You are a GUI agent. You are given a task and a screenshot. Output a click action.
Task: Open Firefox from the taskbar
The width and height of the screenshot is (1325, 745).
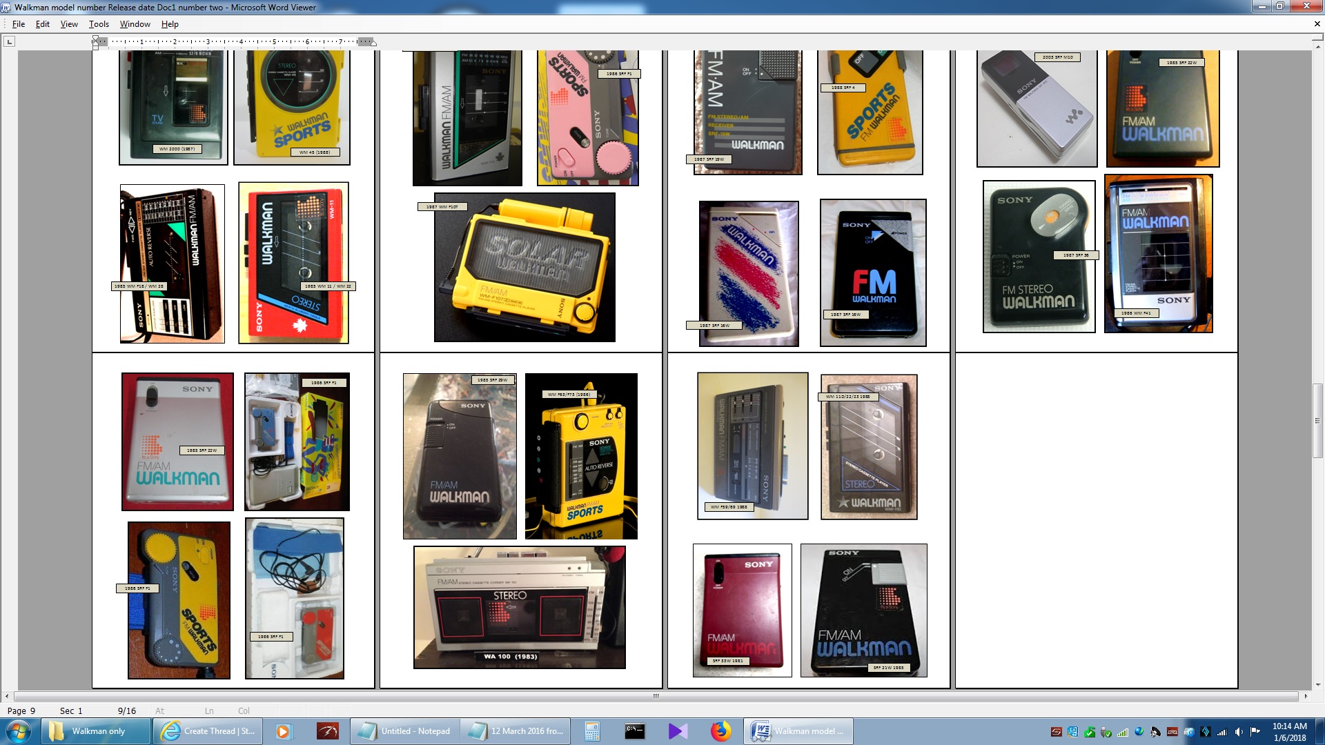pyautogui.click(x=720, y=731)
